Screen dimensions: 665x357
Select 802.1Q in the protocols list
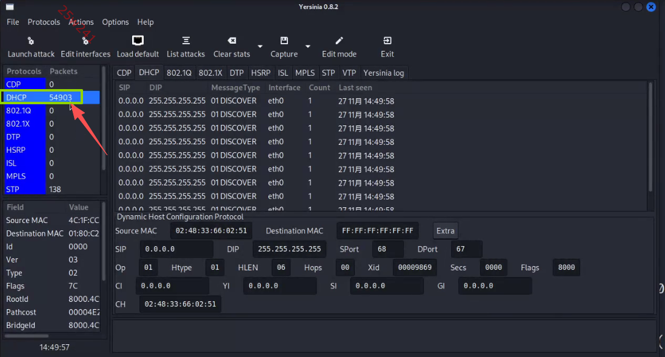click(52, 111)
